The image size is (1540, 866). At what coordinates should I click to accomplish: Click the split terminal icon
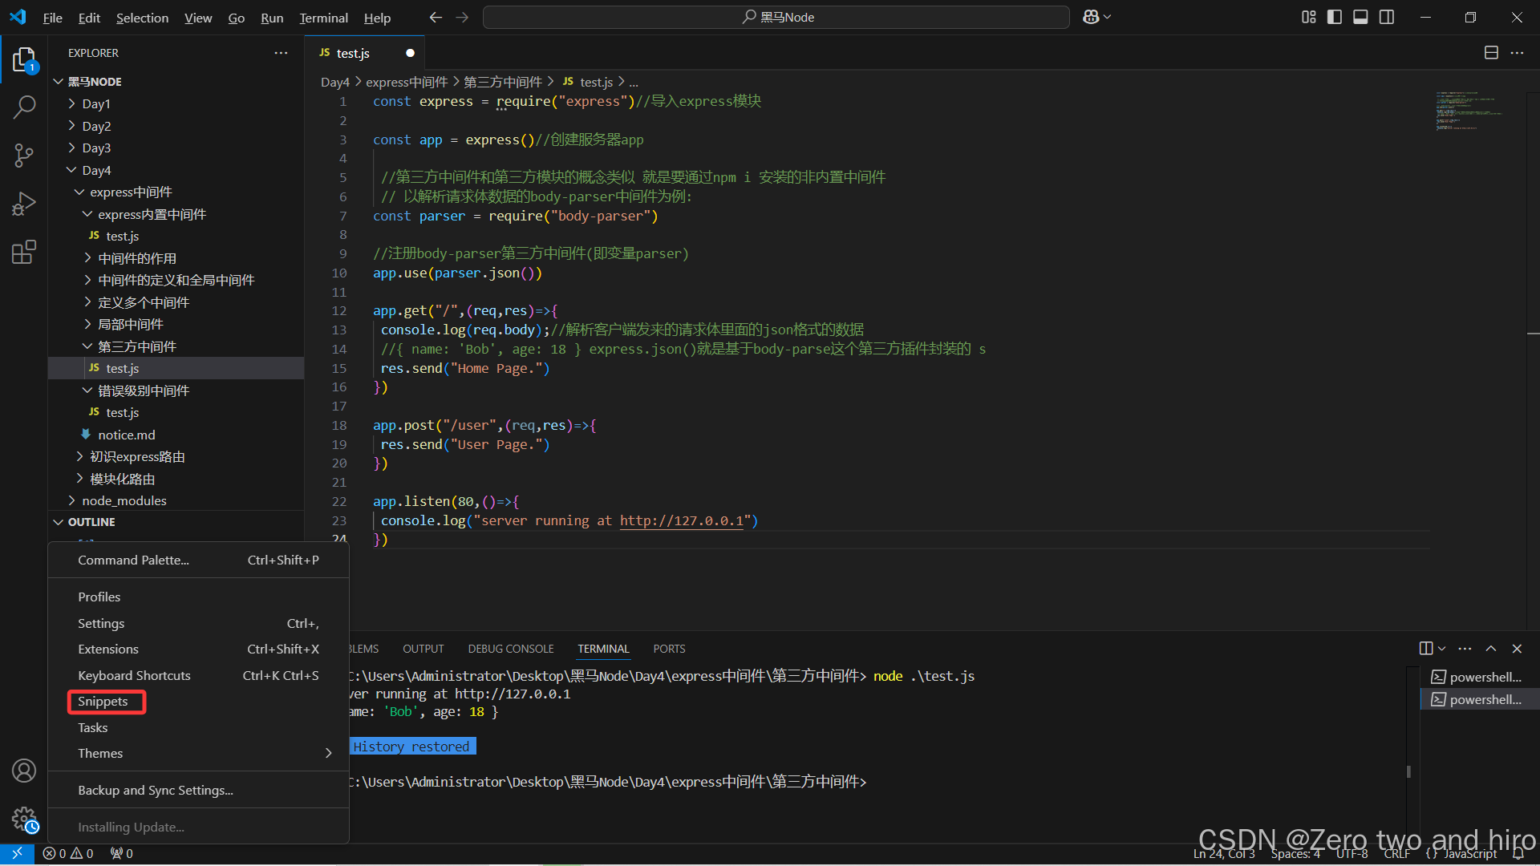pyautogui.click(x=1426, y=649)
